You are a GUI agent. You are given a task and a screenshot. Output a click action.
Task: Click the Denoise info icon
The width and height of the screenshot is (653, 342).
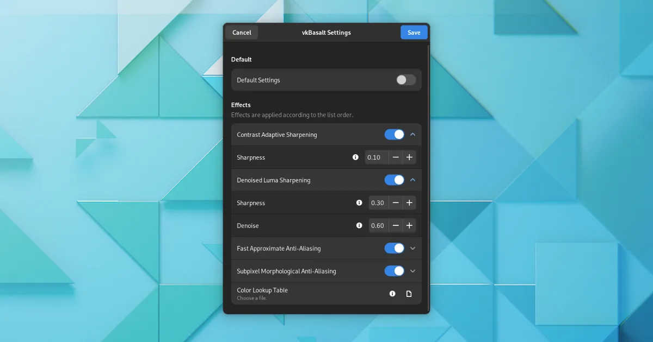359,226
